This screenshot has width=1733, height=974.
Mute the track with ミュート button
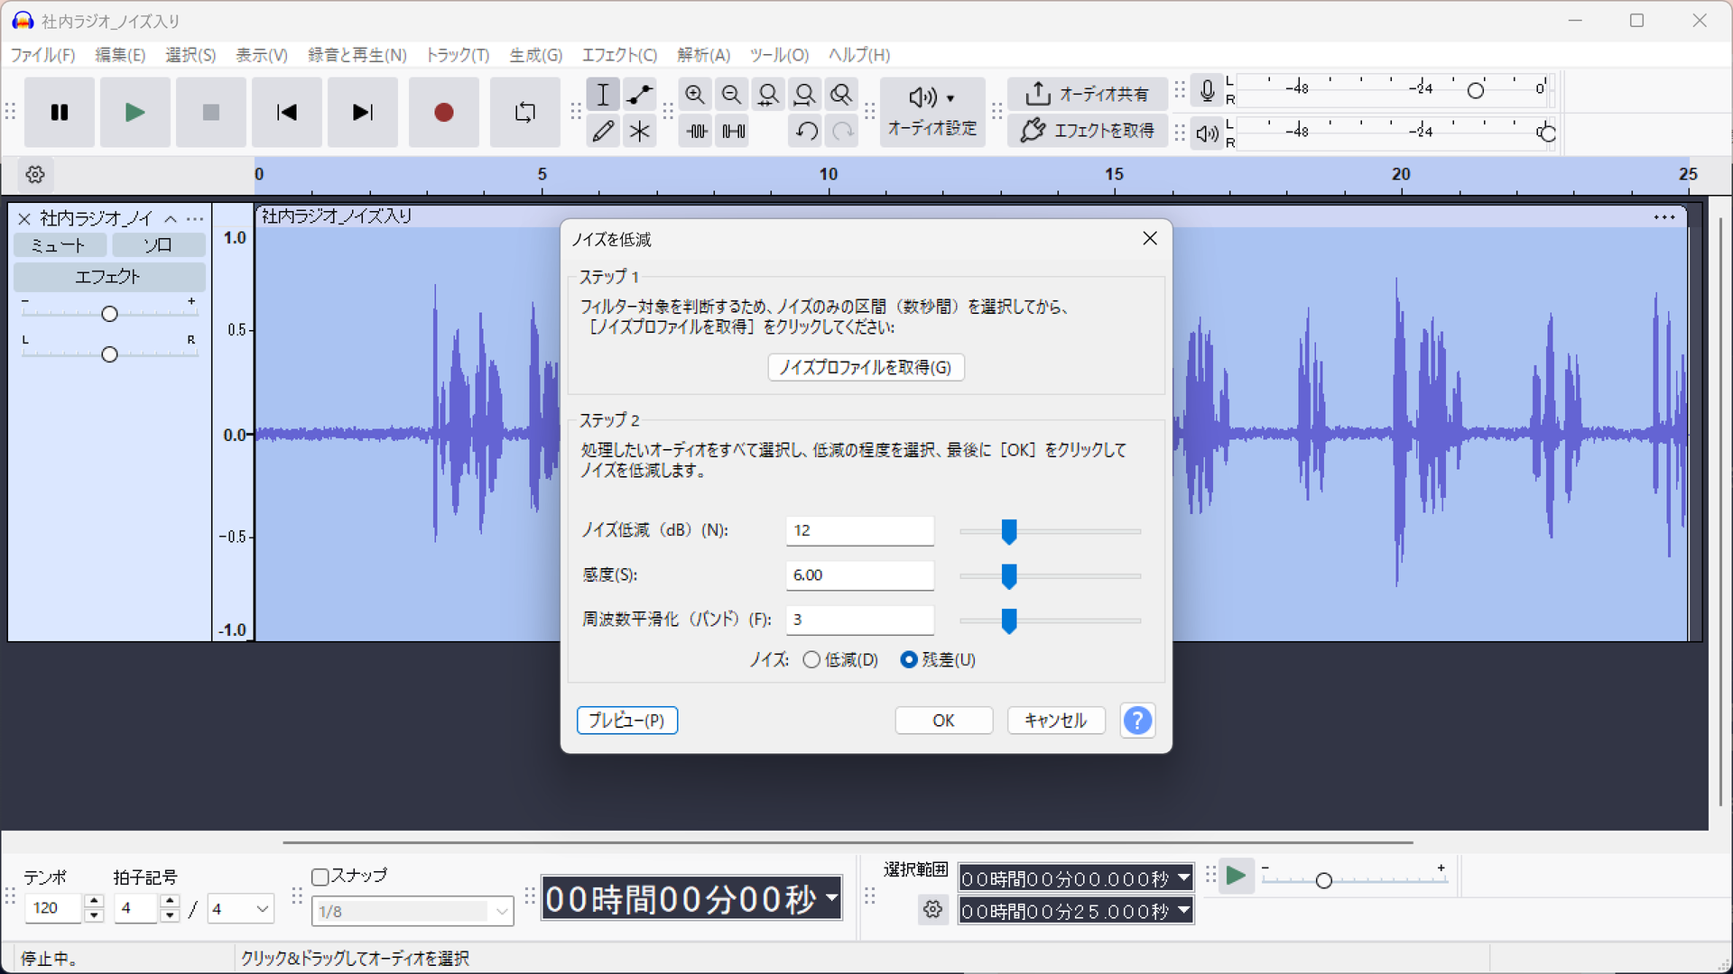(59, 245)
